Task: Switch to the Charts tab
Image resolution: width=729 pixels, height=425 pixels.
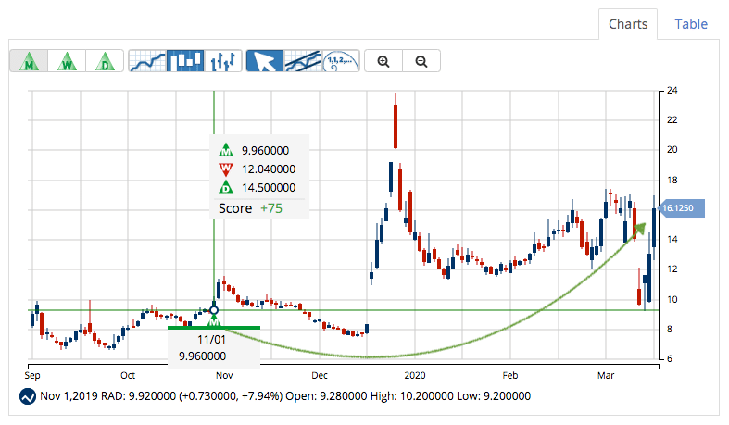Action: click(628, 24)
